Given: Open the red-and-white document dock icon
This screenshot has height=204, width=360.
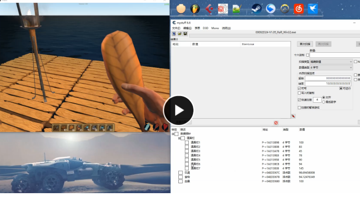Looking at the screenshot, I should [x=223, y=9].
